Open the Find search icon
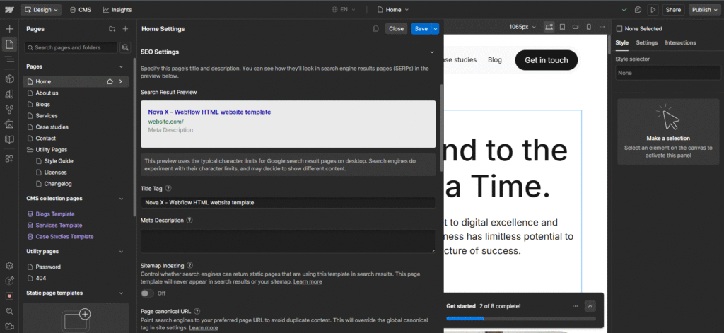Screen dimensions: 724x333 [10, 311]
